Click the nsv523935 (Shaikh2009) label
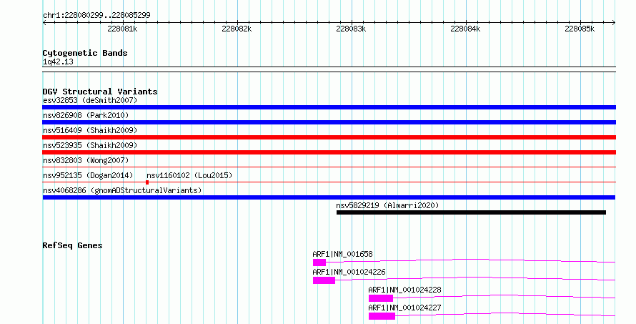This screenshot has height=324, width=636. point(90,145)
